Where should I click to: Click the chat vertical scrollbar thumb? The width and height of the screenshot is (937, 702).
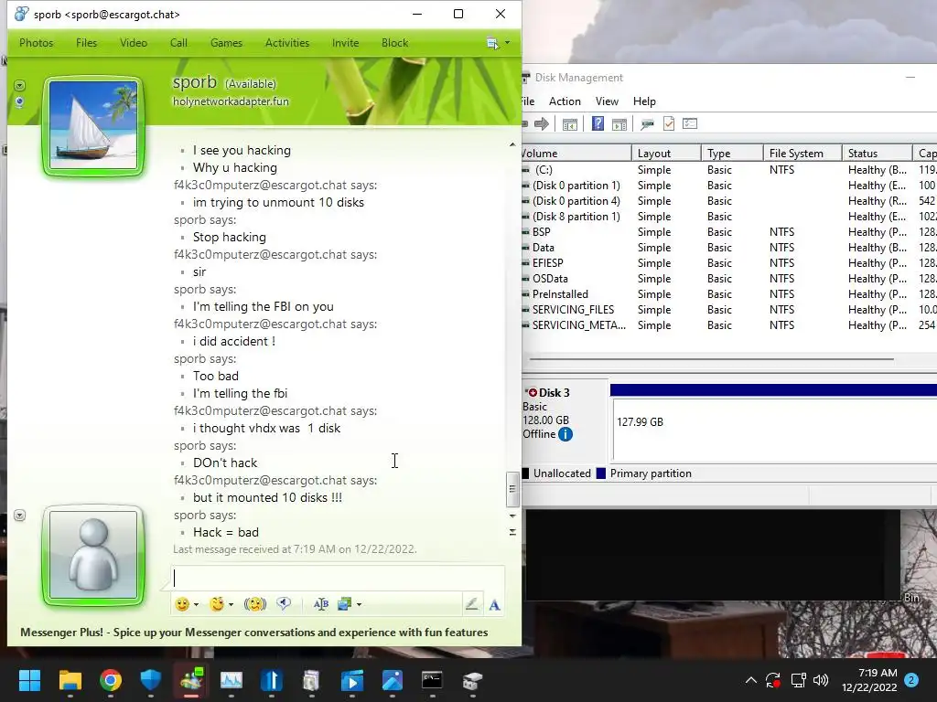(x=512, y=488)
